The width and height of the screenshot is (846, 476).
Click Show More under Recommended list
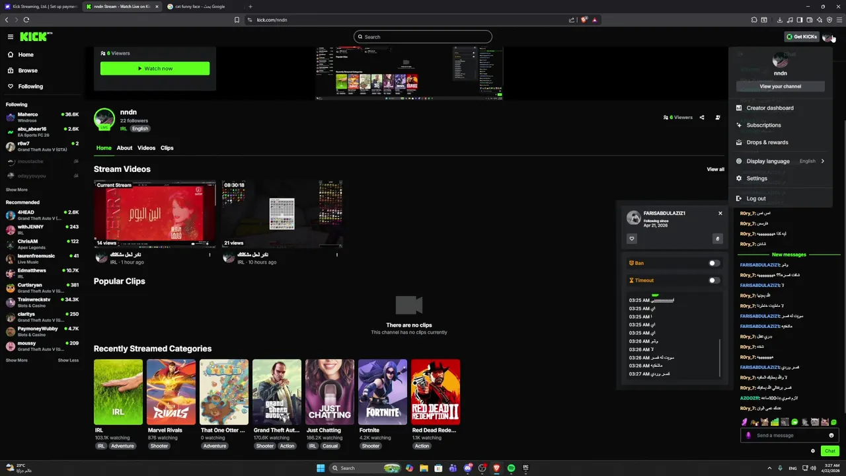pos(17,360)
